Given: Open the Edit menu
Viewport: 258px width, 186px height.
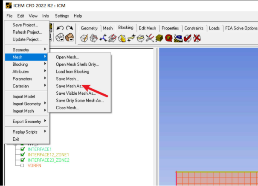Looking at the screenshot, I should coord(20,16).
